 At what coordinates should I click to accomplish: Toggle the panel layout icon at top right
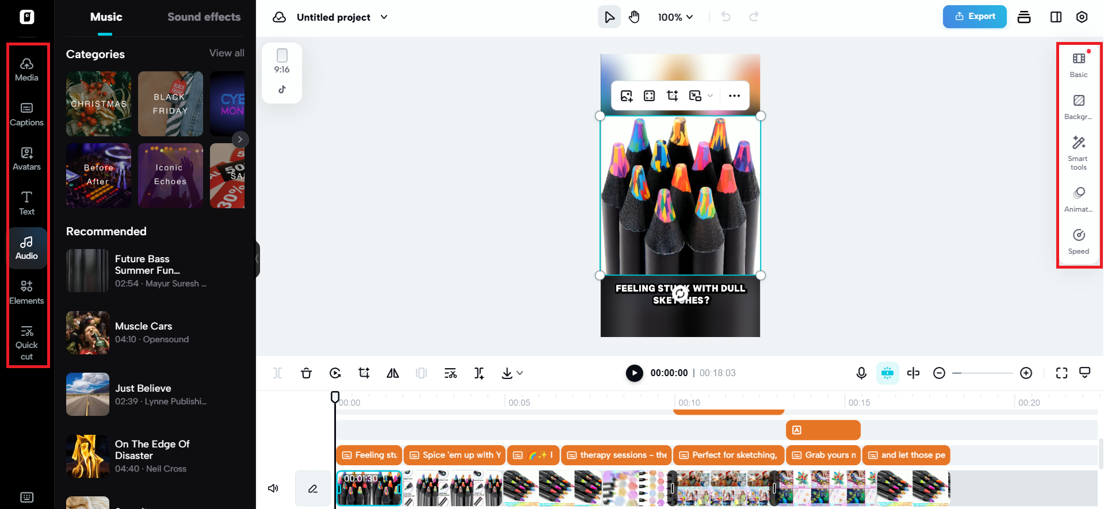1056,17
